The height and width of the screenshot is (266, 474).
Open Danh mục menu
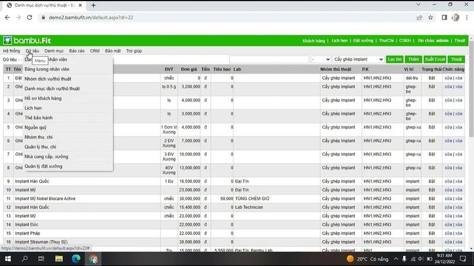click(x=54, y=51)
